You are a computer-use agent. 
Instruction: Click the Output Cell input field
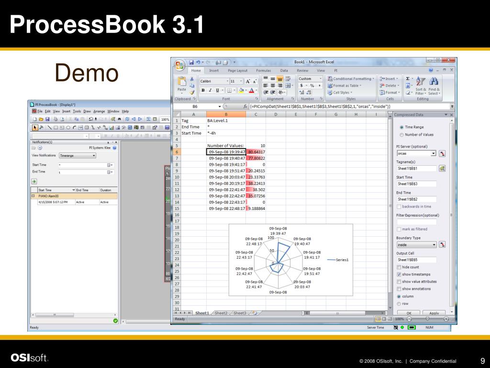(x=417, y=260)
